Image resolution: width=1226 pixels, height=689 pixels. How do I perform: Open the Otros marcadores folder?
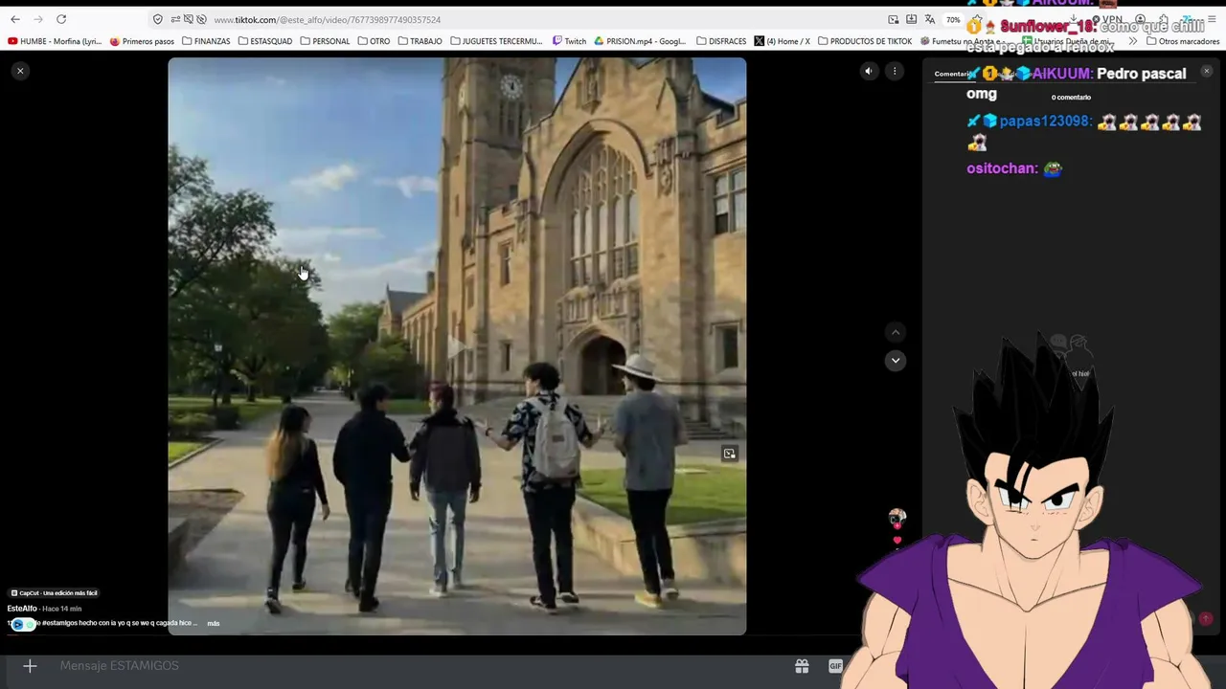click(x=1182, y=41)
